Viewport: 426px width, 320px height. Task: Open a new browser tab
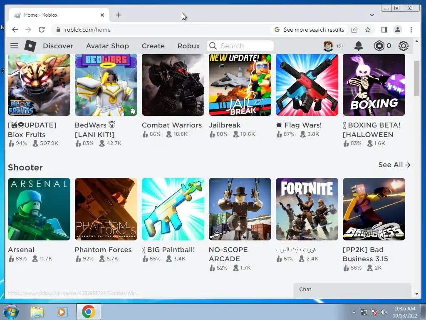(x=118, y=15)
